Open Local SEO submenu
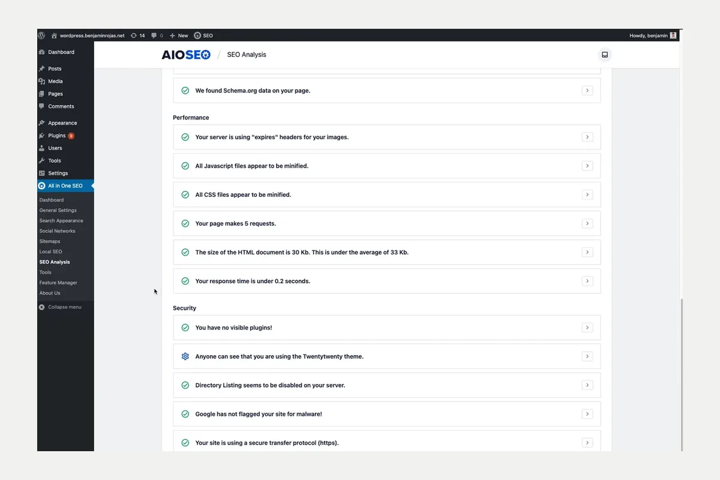720x480 pixels. (x=51, y=251)
